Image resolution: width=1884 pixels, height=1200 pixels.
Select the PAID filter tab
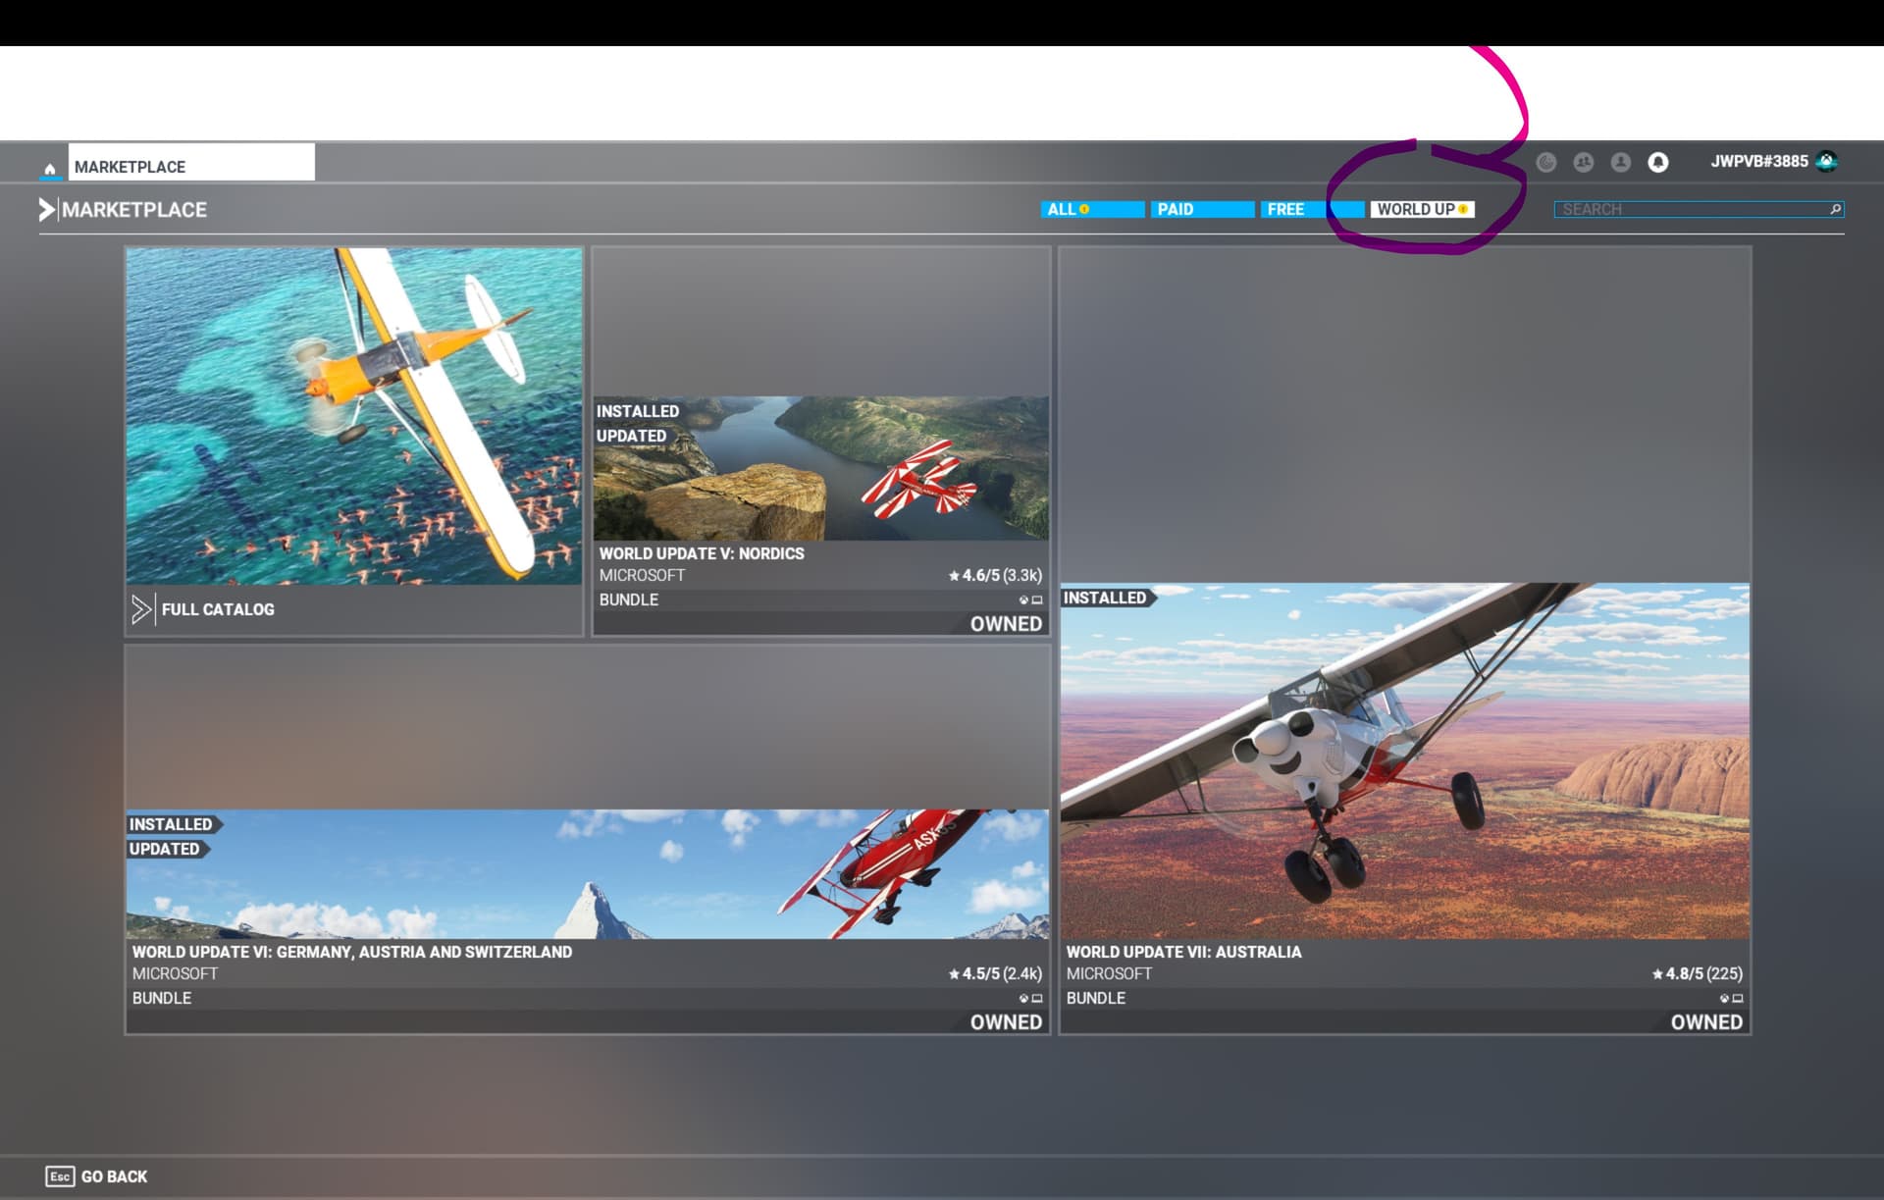pyautogui.click(x=1201, y=209)
